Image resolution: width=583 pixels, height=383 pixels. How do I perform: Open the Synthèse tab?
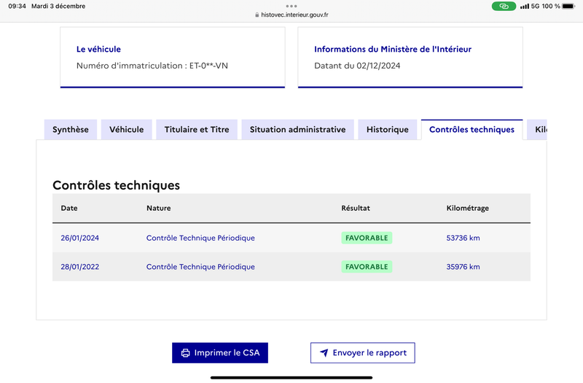(71, 130)
